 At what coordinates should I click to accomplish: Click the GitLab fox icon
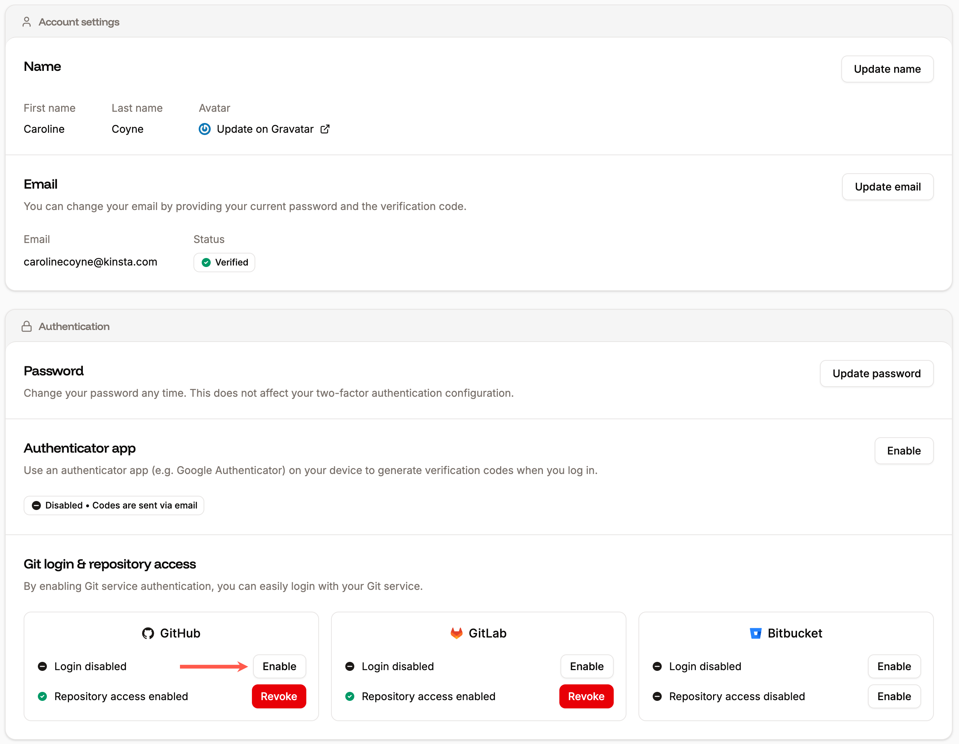[457, 633]
